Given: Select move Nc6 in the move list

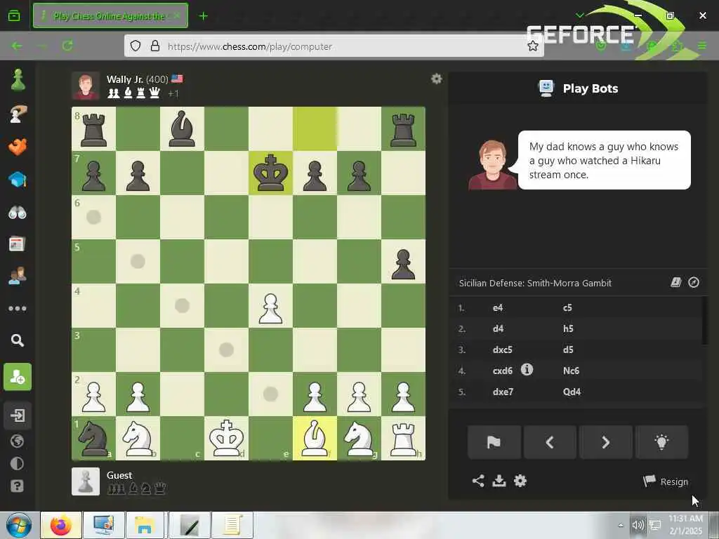Looking at the screenshot, I should (x=572, y=371).
